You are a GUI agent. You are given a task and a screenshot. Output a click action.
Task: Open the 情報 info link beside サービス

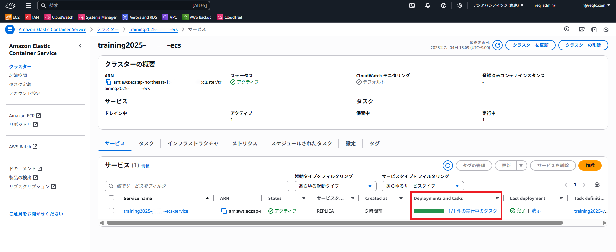pos(145,166)
